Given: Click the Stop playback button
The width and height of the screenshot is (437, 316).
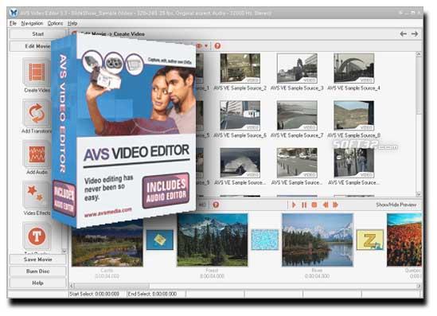Looking at the screenshot, I should [314, 205].
